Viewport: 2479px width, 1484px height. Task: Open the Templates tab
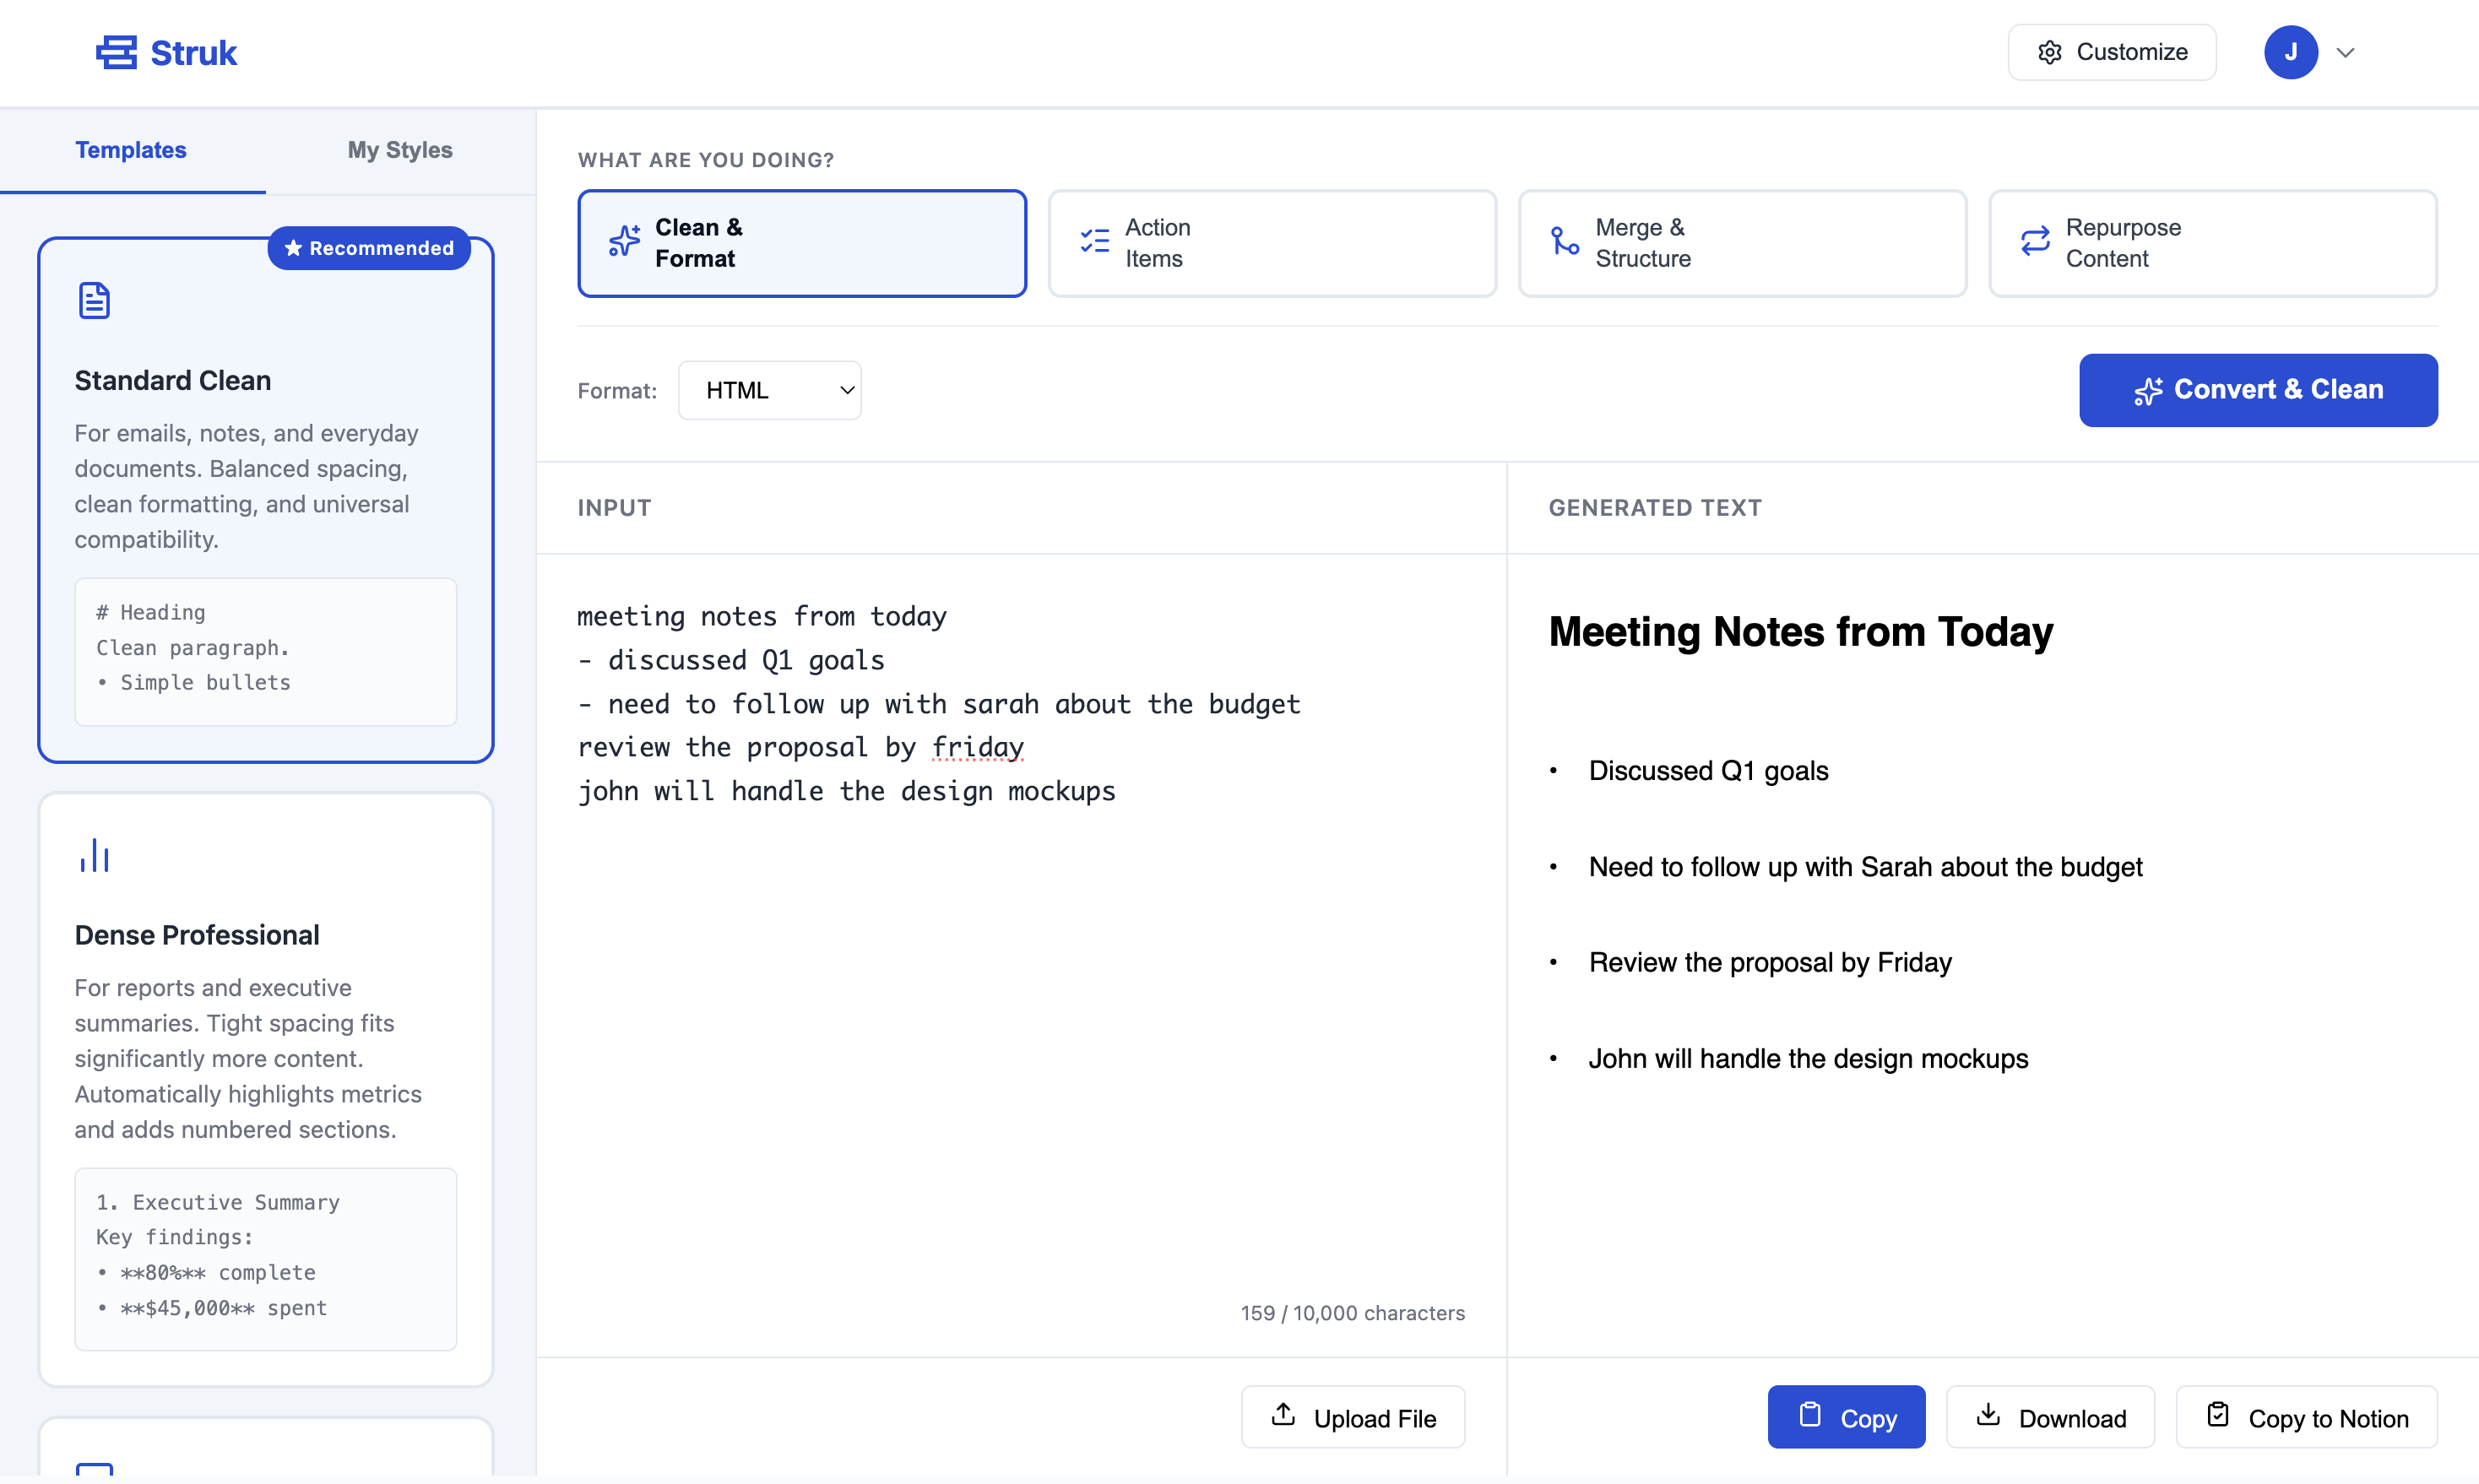coord(131,150)
